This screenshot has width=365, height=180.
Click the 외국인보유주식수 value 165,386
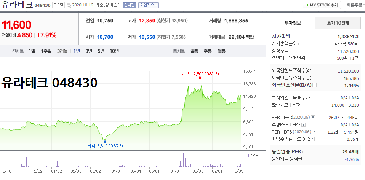click(351, 78)
